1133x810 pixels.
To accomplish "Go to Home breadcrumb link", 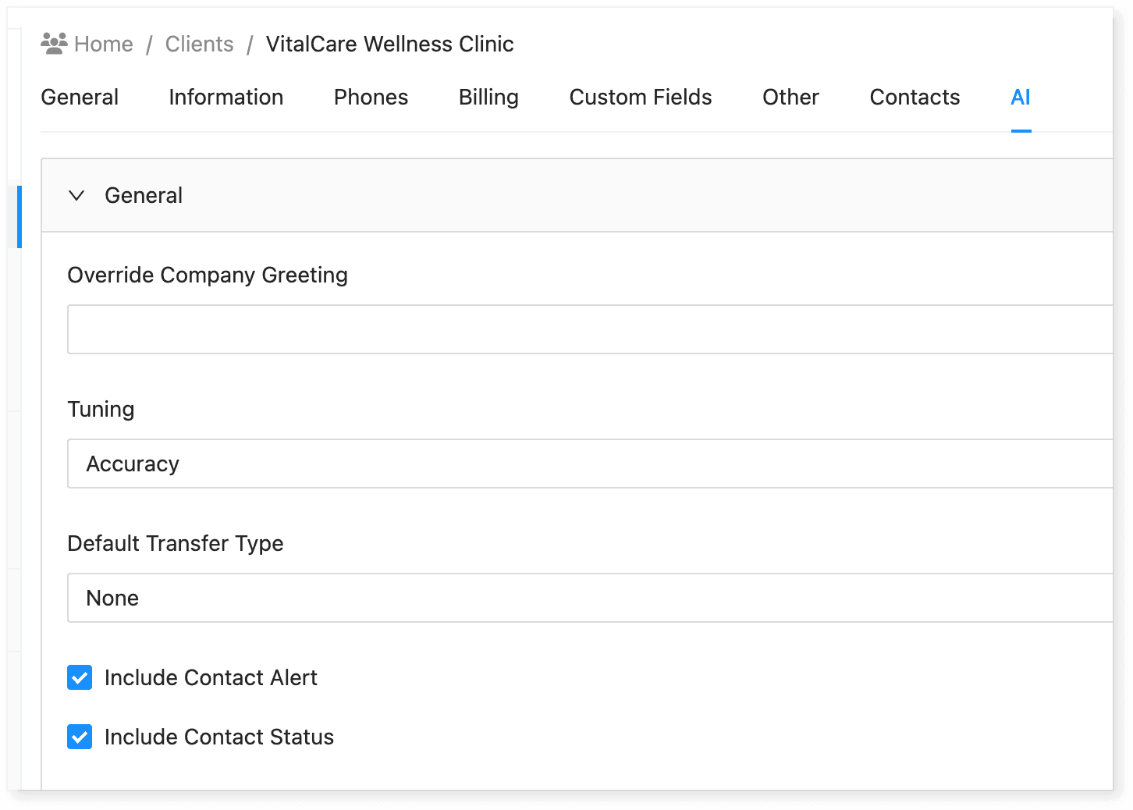I will pos(104,44).
